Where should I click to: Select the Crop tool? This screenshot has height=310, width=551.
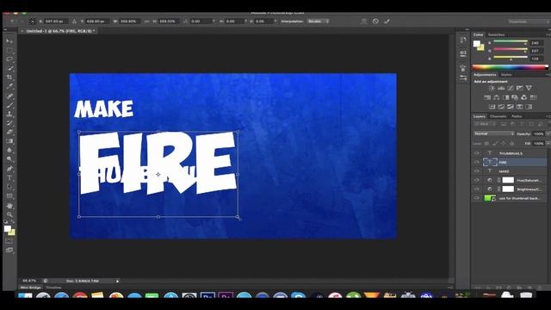[x=9, y=77]
